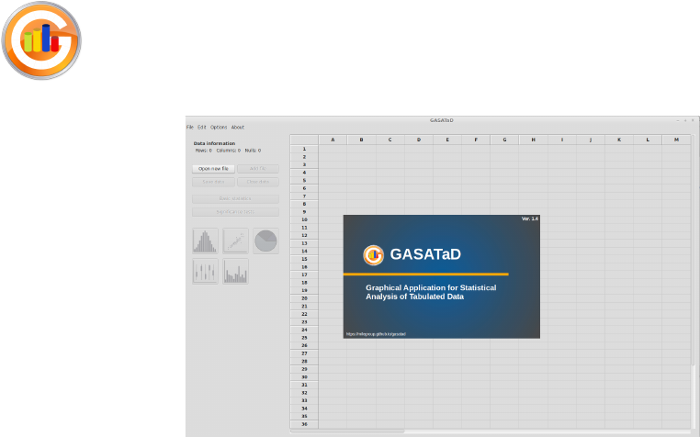Screen dimensions: 700x437
Task: Click the horizontal scrollbar below the grid
Action: tap(347, 431)
